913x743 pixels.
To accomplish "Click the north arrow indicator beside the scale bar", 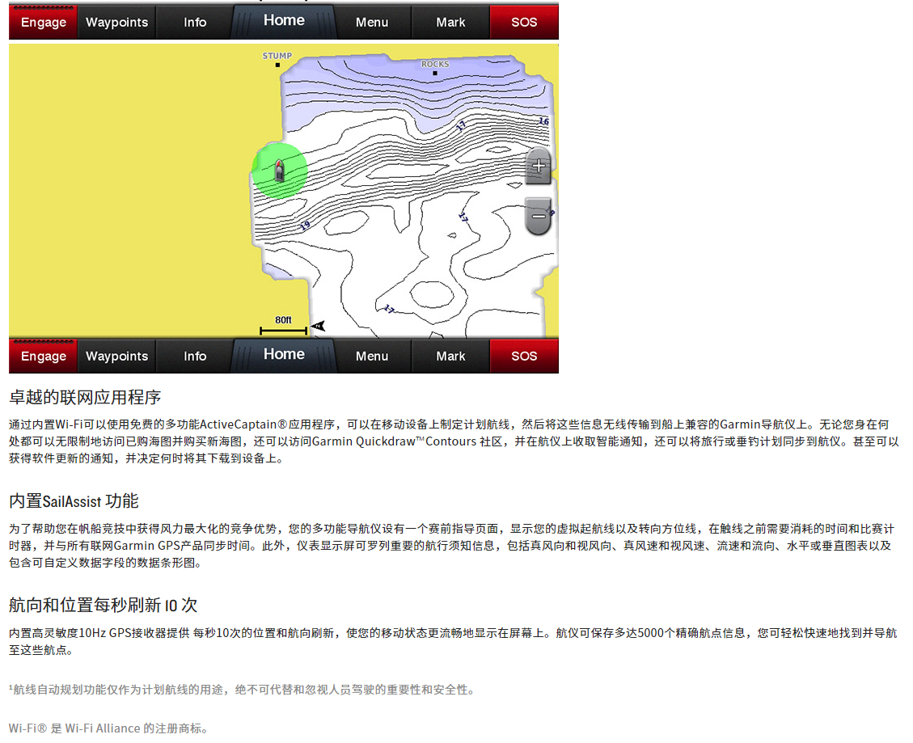I will [319, 326].
